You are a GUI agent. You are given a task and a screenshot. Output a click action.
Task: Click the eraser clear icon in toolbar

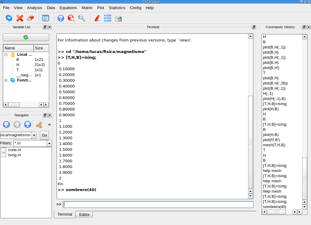click(x=30, y=18)
